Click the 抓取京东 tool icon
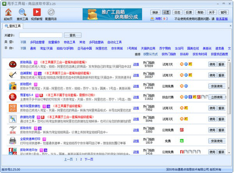 [13, 130]
